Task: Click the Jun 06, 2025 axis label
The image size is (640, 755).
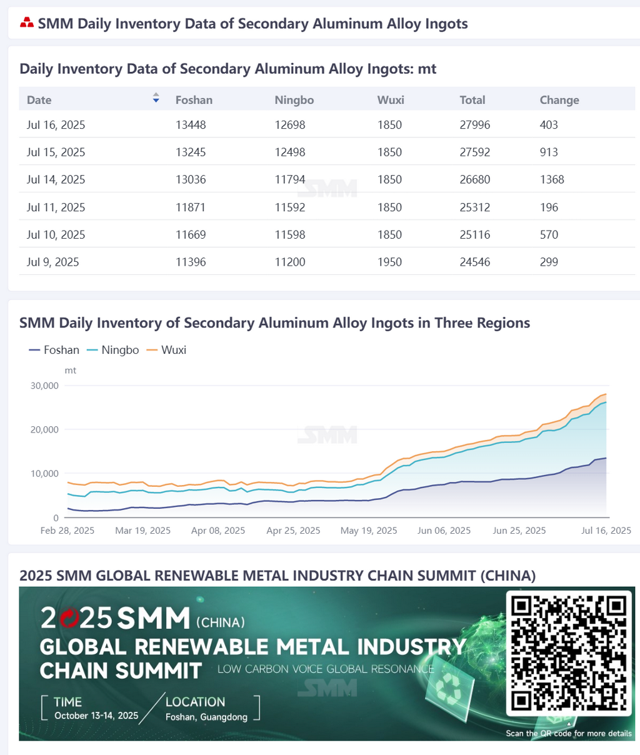Action: [x=444, y=531]
